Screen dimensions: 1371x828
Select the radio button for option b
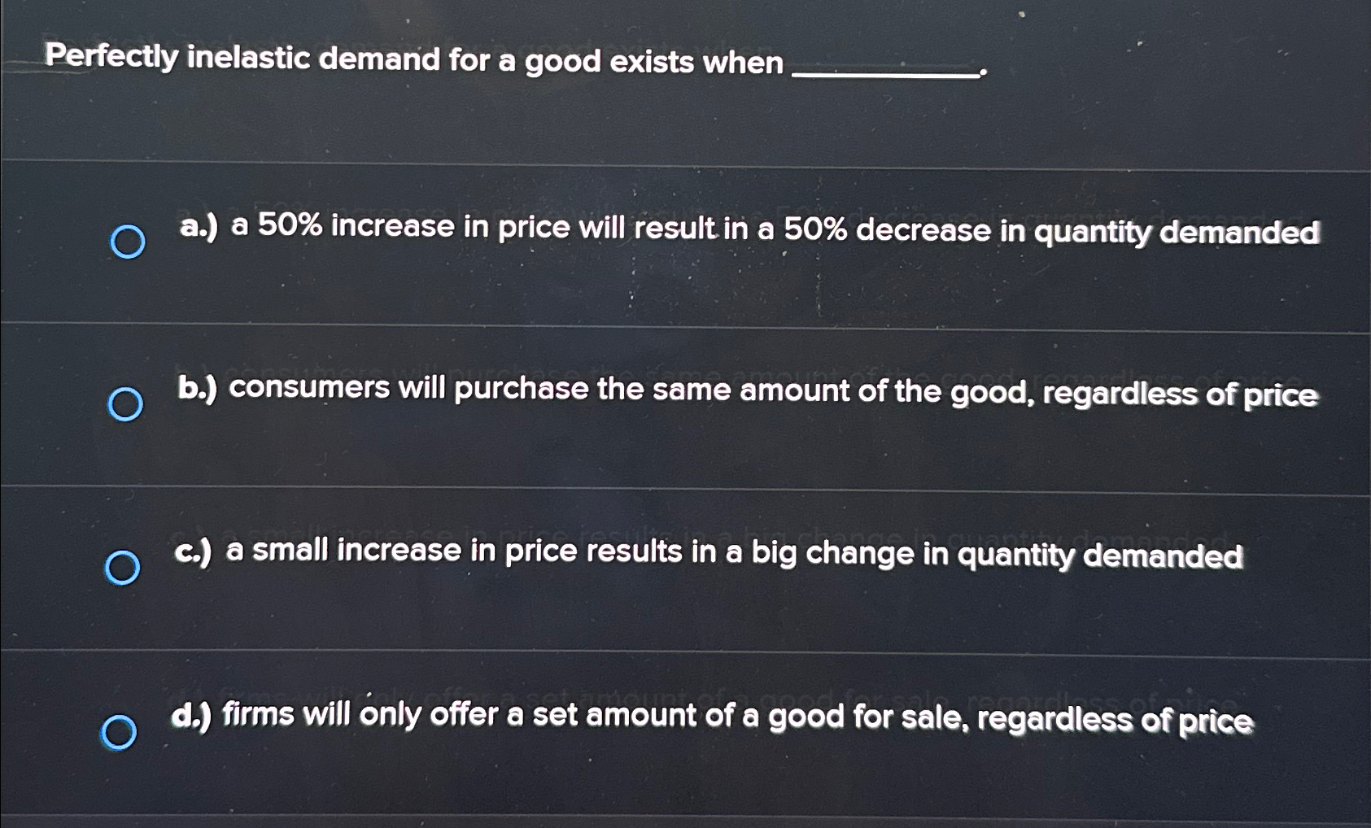pyautogui.click(x=125, y=404)
